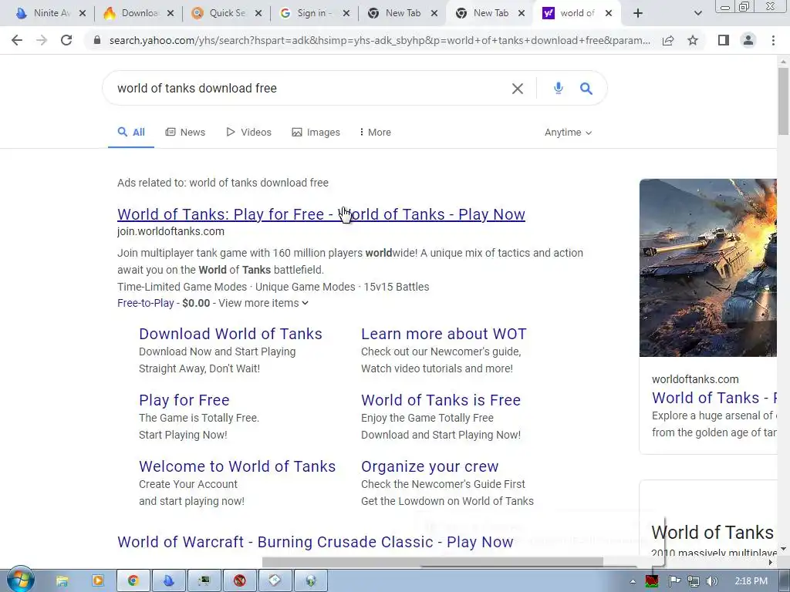This screenshot has height=592, width=790.
Task: Switch to Images results
Action: [316, 133]
